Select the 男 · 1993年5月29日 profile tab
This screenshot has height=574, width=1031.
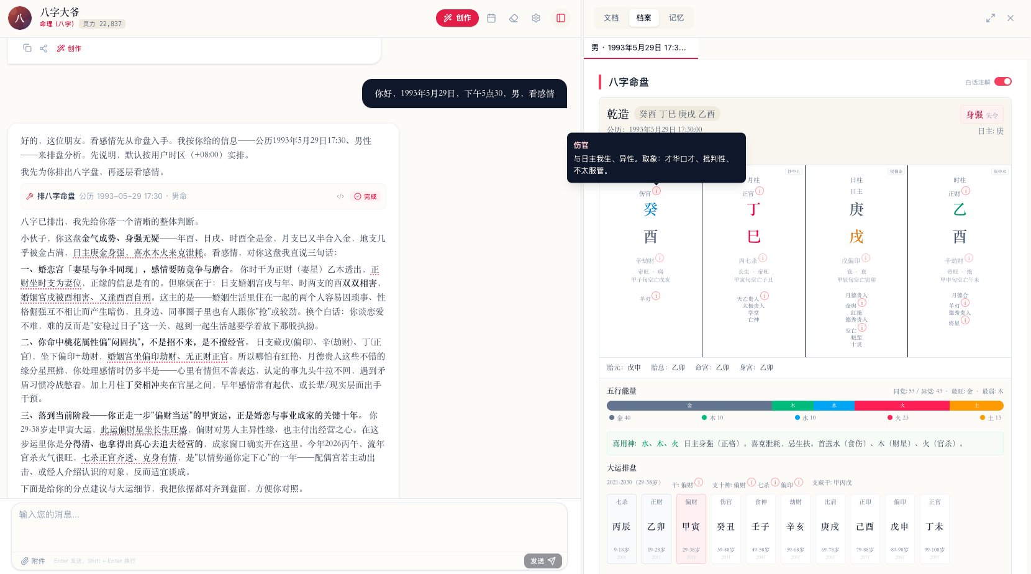click(641, 48)
